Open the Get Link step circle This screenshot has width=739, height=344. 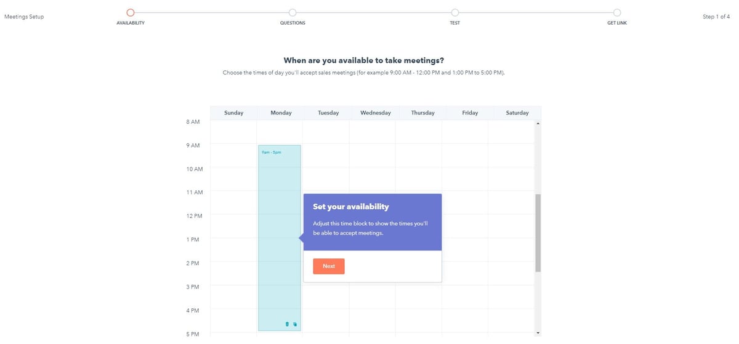click(617, 12)
